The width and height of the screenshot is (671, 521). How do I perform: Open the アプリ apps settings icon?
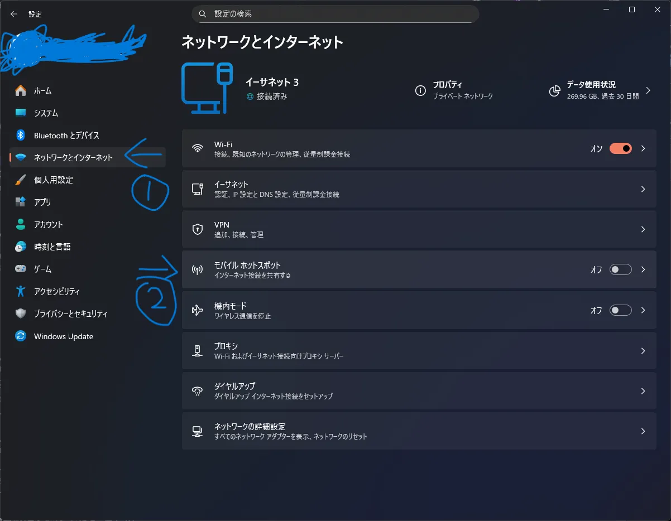coord(22,202)
